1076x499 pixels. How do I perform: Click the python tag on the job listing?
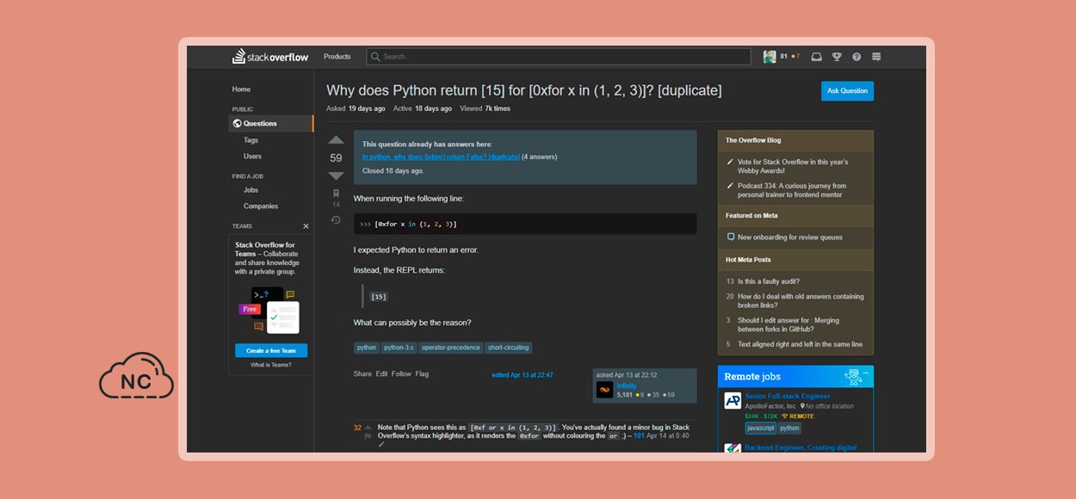pos(790,428)
